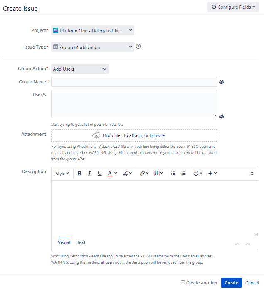Switch to the Visual editor tab
The image size is (264, 289).
click(64, 242)
